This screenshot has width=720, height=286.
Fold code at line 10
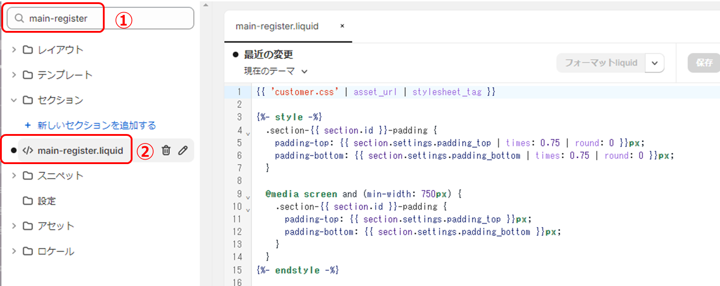pyautogui.click(x=248, y=209)
